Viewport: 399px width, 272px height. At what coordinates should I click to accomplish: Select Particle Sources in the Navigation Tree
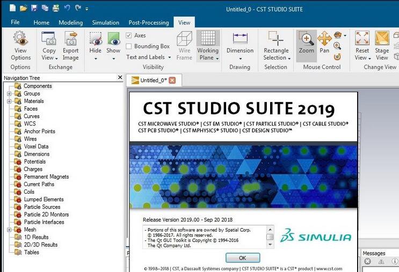pos(42,207)
